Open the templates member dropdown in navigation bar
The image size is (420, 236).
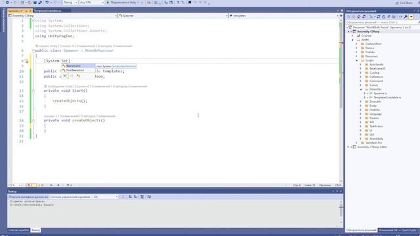coord(283,16)
